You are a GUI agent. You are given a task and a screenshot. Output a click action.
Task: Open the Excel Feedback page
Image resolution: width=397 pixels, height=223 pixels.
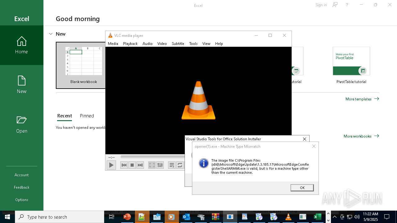coord(22,187)
